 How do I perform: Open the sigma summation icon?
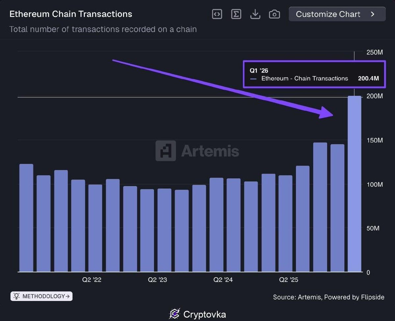[236, 14]
